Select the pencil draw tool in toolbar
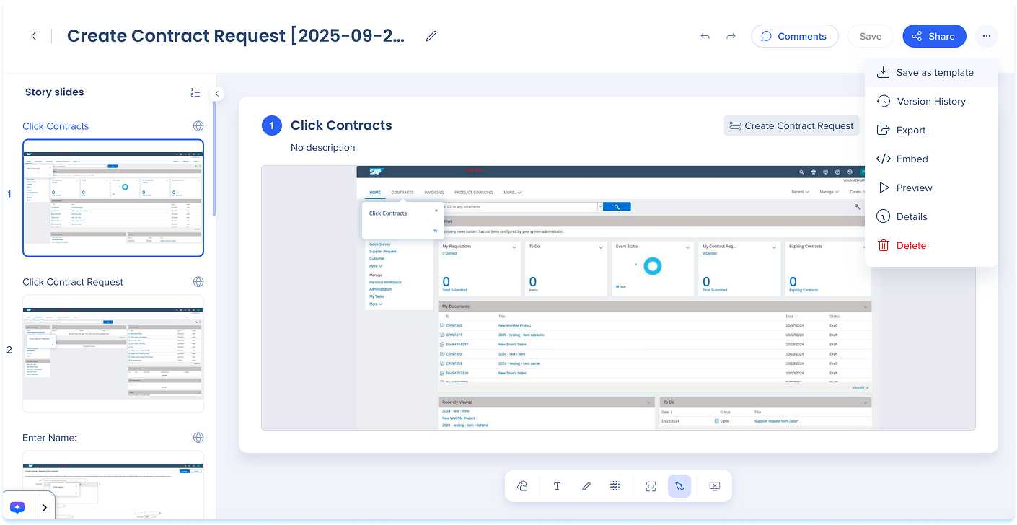The width and height of the screenshot is (1017, 525). click(586, 486)
